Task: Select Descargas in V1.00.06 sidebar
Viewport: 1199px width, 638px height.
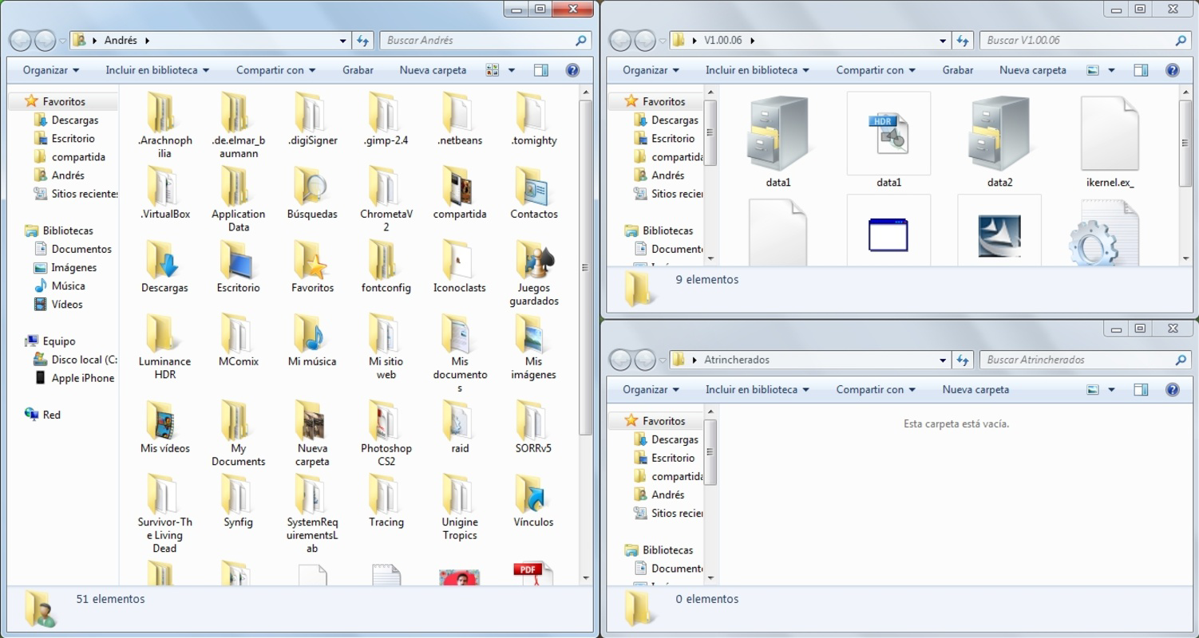Action: coord(666,120)
